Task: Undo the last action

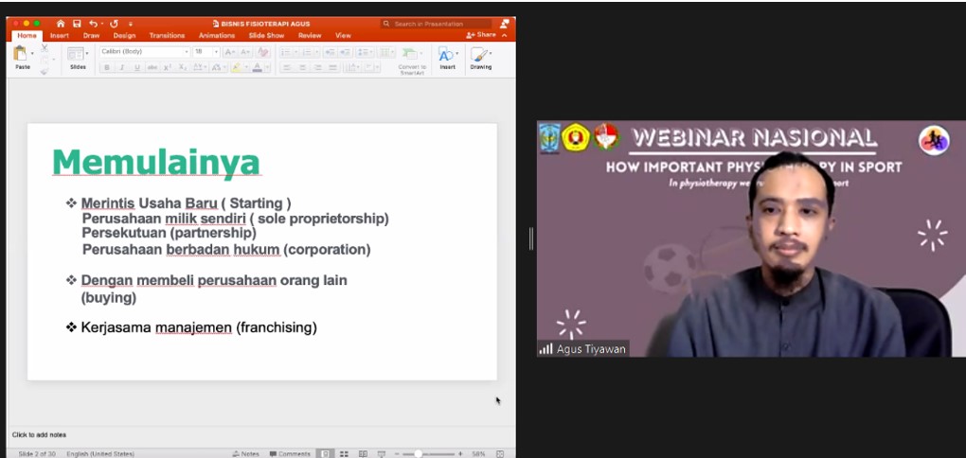Action: 93,24
